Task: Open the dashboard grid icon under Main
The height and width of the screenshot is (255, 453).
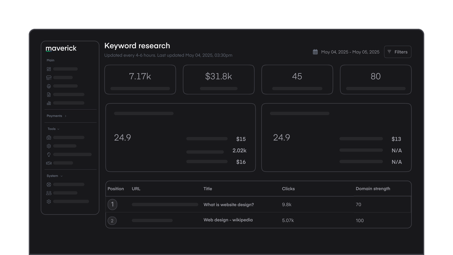Action: [x=49, y=69]
